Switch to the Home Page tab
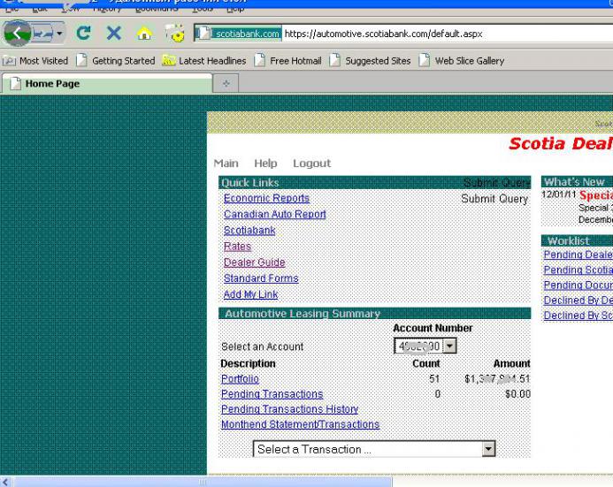The width and height of the screenshot is (613, 487). click(106, 83)
